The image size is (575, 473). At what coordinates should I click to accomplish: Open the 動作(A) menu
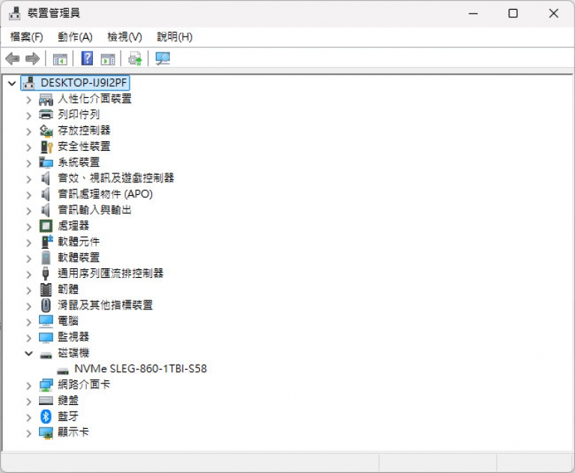[75, 37]
